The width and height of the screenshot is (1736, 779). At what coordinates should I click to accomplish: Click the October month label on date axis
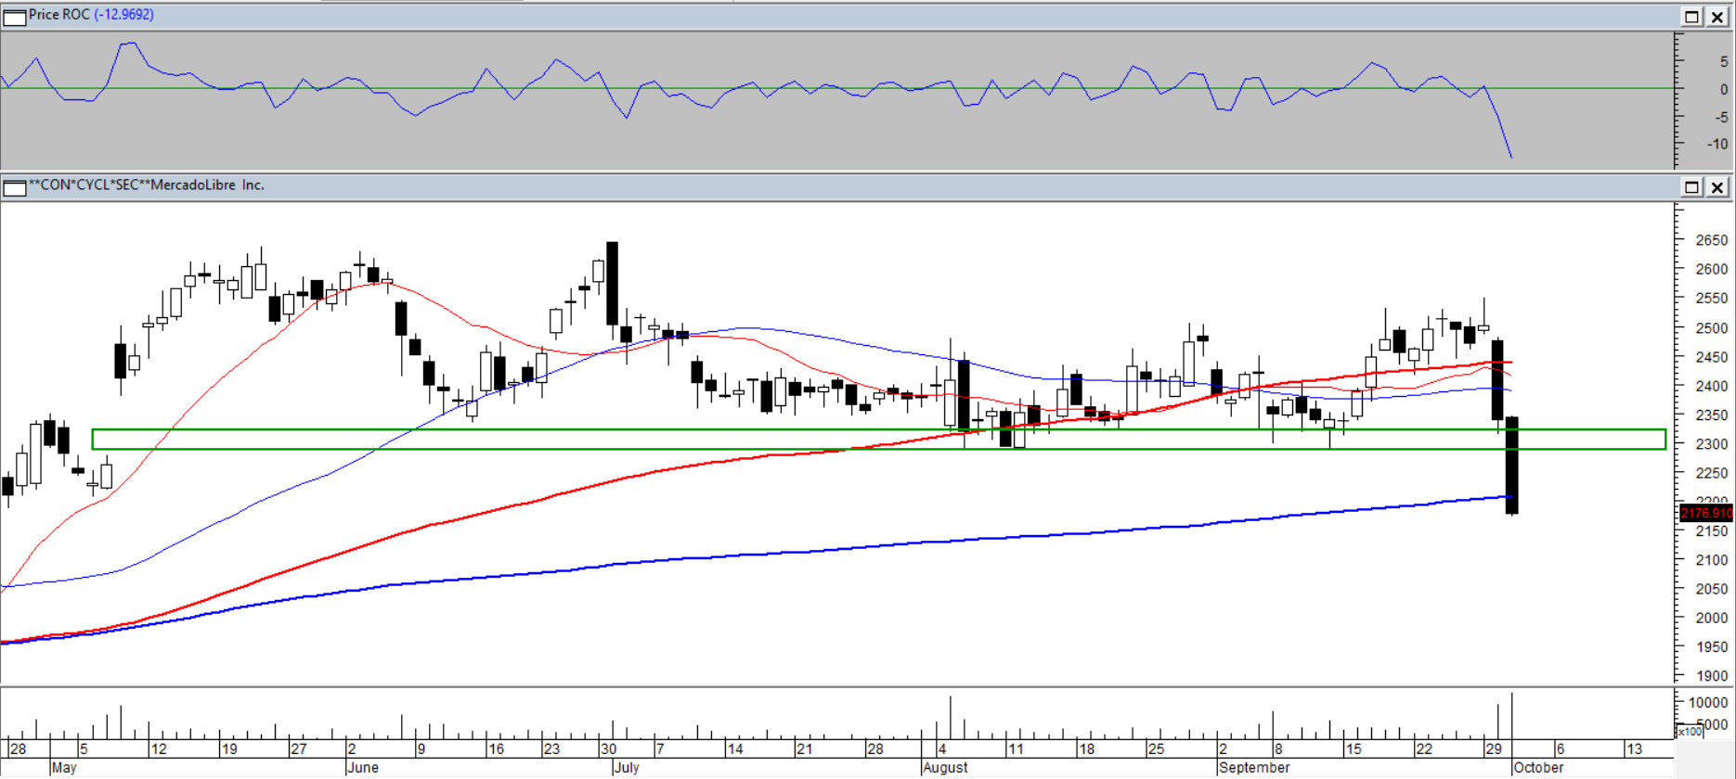click(1537, 768)
